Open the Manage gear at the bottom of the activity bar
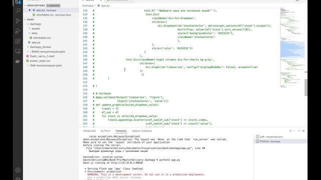The image size is (321, 180). coord(18,179)
